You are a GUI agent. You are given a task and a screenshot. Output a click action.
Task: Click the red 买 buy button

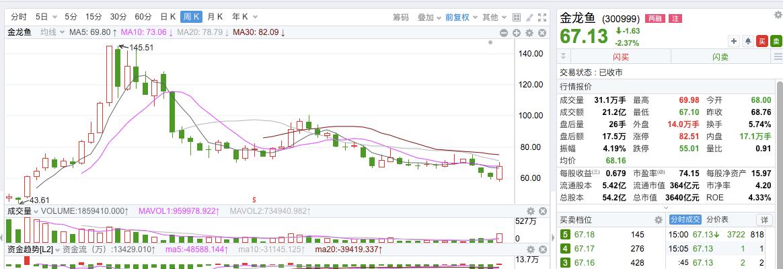pyautogui.click(x=762, y=41)
